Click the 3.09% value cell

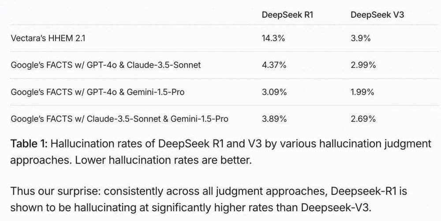(274, 92)
